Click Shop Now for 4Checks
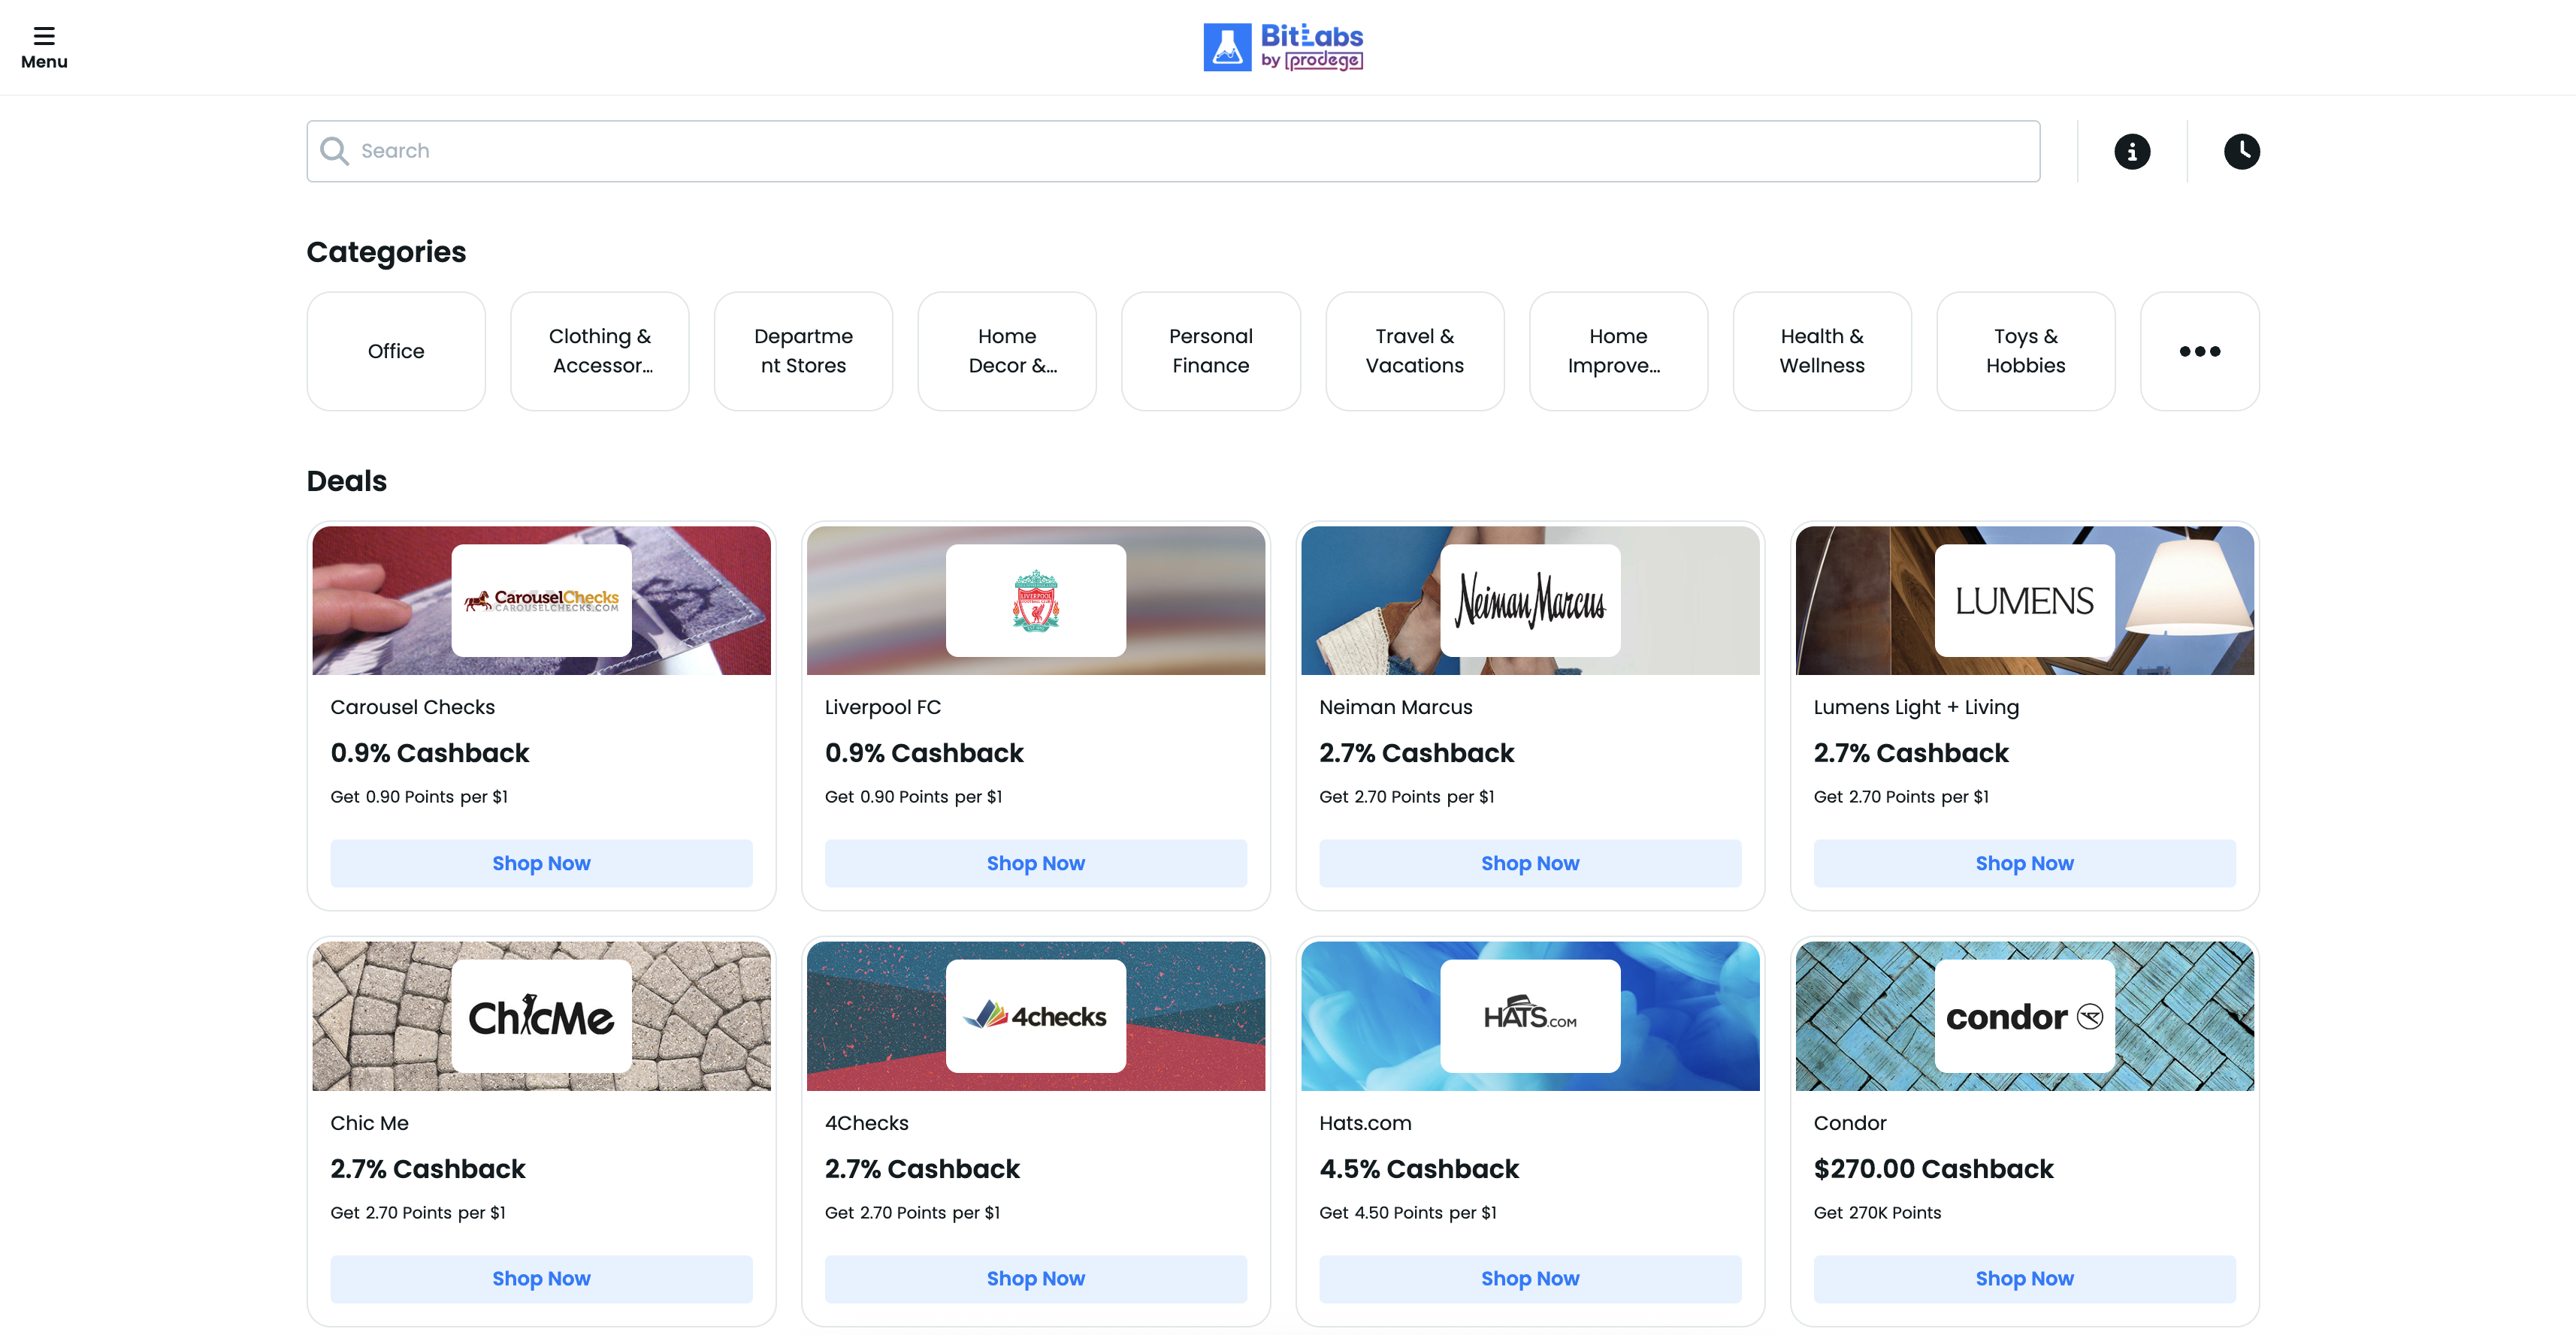 (1035, 1278)
